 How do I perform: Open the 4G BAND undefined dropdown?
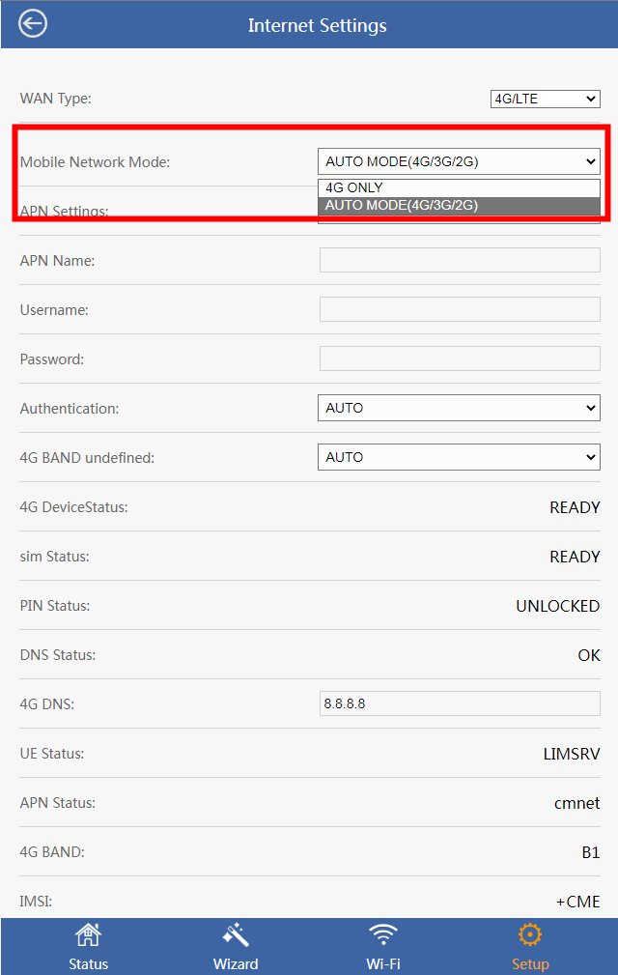pyautogui.click(x=459, y=457)
